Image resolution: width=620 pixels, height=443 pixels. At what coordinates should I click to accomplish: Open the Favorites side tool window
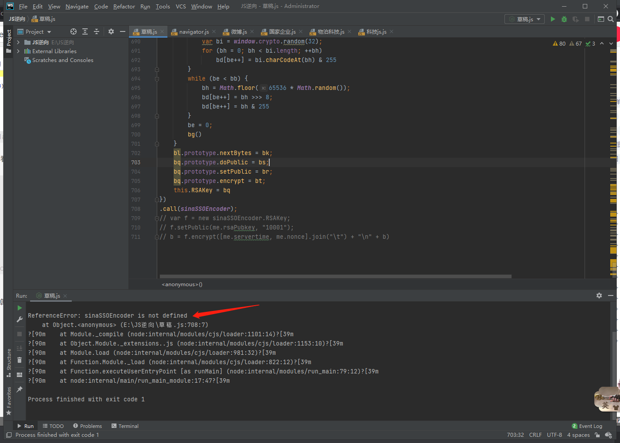(8, 400)
